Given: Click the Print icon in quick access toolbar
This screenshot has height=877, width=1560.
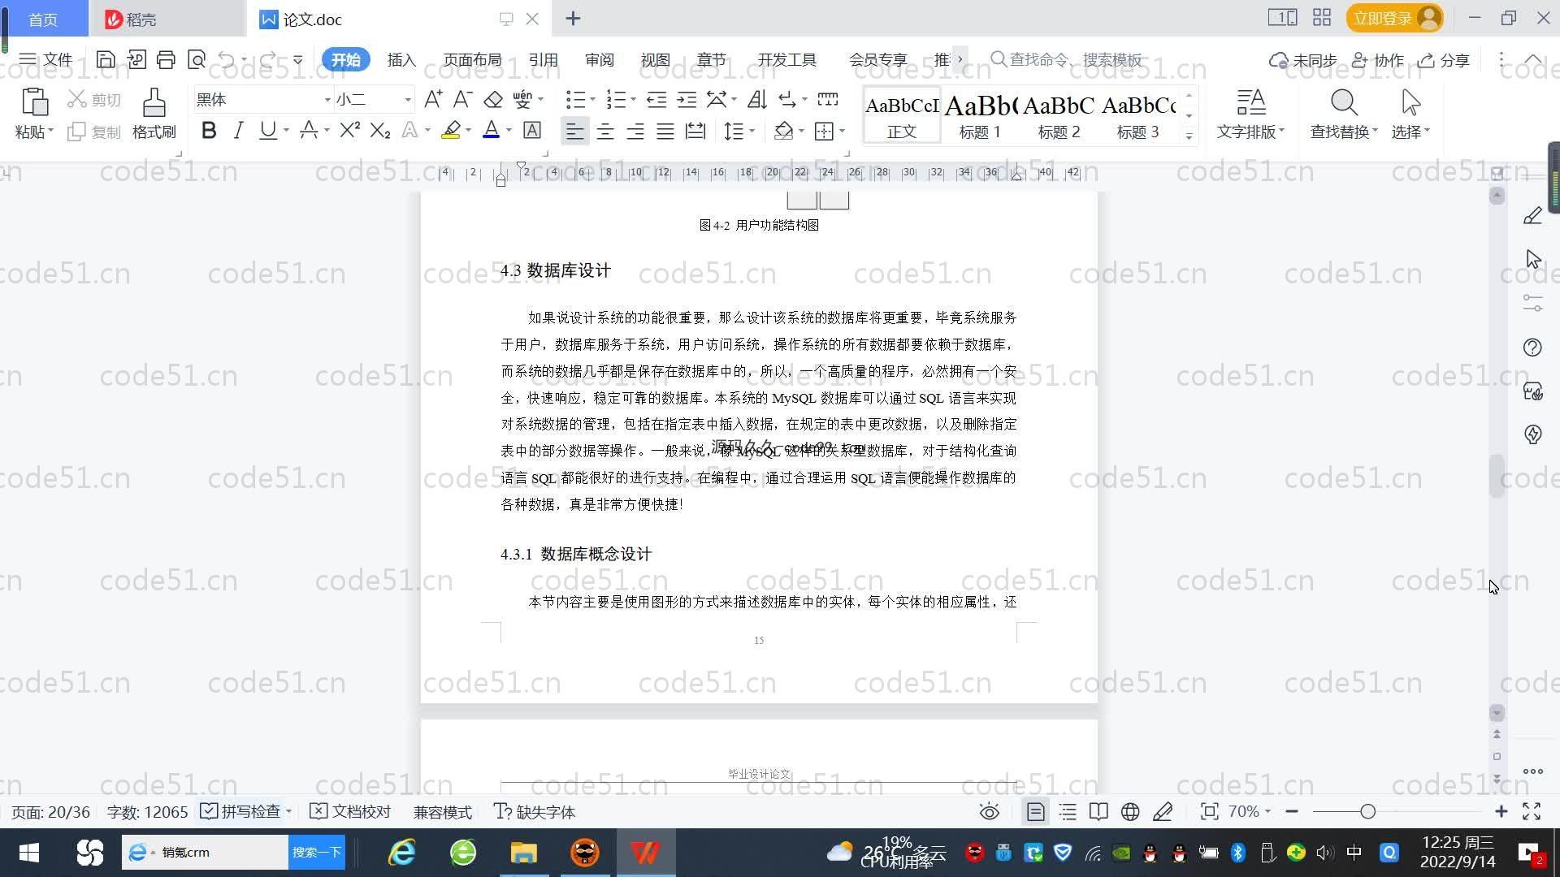Looking at the screenshot, I should click(166, 59).
